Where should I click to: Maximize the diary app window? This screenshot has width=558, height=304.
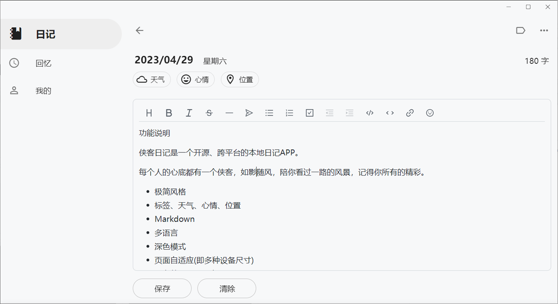[x=528, y=7]
